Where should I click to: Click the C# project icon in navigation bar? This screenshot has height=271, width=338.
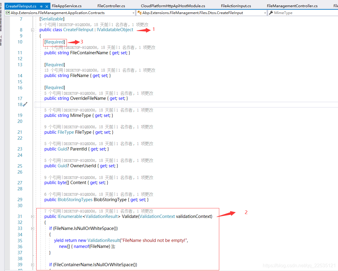coord(8,13)
